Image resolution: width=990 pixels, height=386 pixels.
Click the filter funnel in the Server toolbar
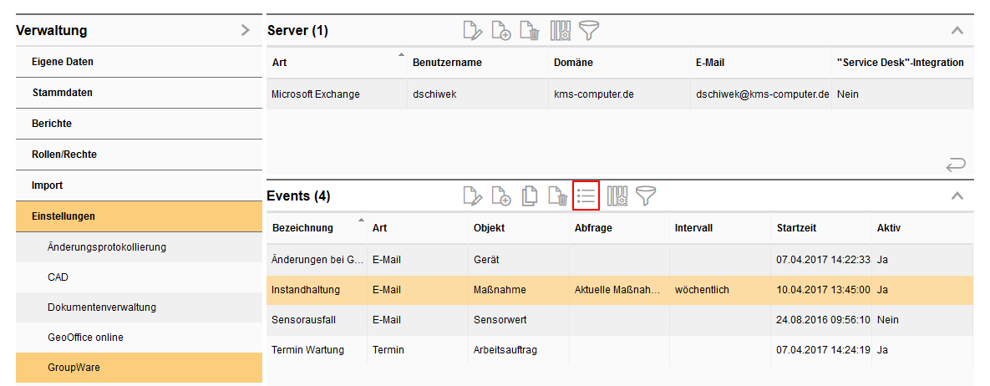[x=590, y=32]
